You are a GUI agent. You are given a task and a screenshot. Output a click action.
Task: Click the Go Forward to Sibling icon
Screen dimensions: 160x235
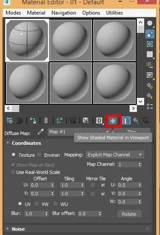coord(146,120)
